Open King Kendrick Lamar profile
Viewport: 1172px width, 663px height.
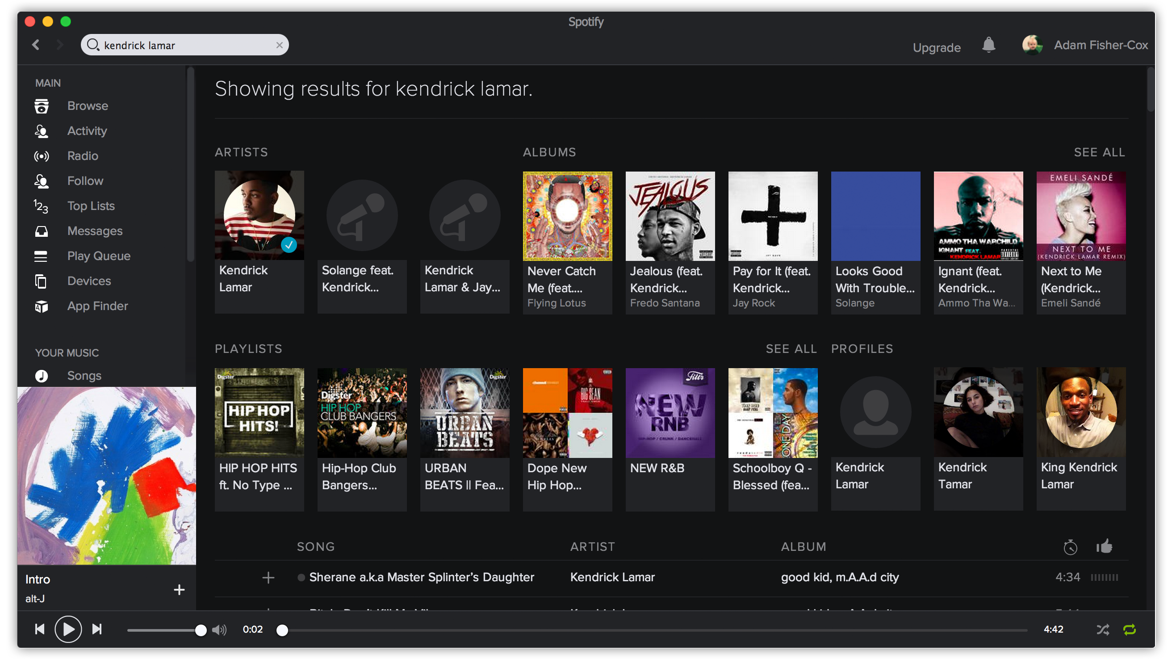pyautogui.click(x=1081, y=439)
